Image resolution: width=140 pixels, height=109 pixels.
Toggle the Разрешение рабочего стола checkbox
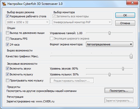pyautogui.click(x=7, y=16)
